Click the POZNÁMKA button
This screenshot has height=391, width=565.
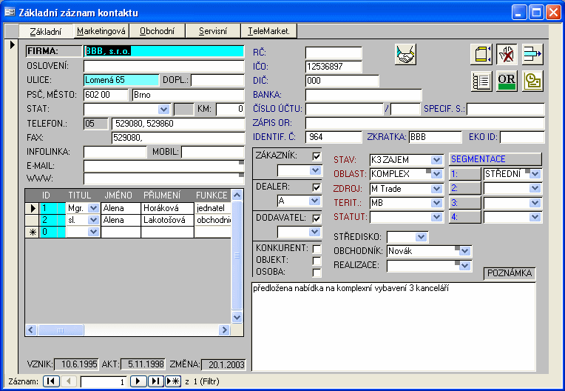click(x=510, y=273)
